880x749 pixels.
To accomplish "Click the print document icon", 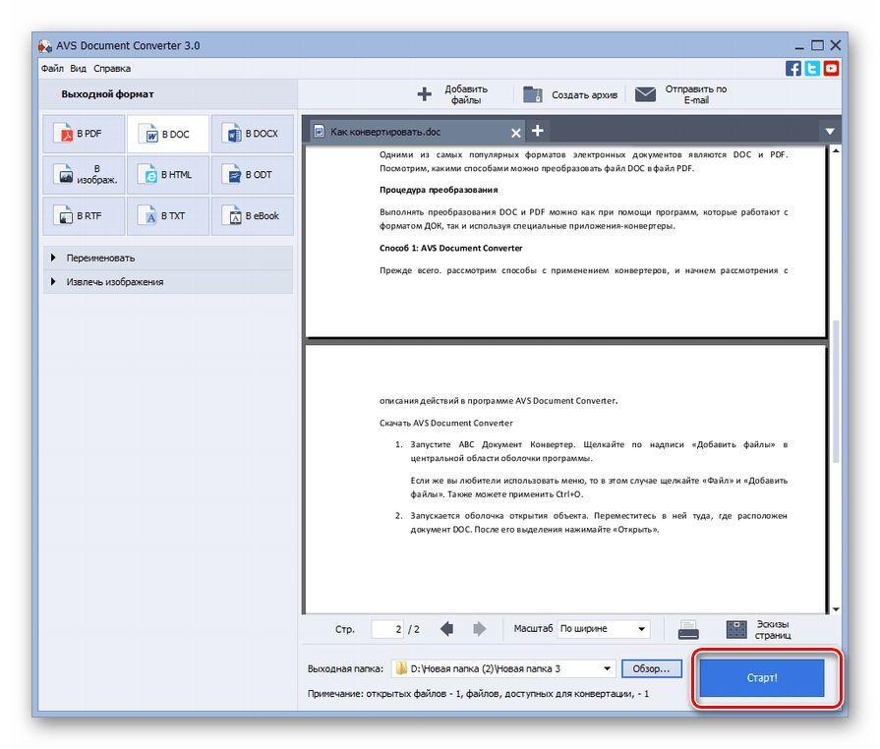I will [x=688, y=629].
